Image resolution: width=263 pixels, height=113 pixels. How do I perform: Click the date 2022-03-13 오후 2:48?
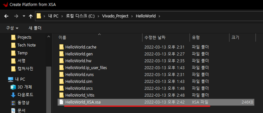point(164,95)
